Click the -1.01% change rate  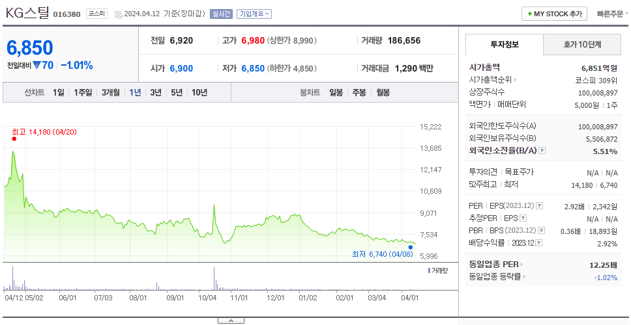pyautogui.click(x=77, y=66)
